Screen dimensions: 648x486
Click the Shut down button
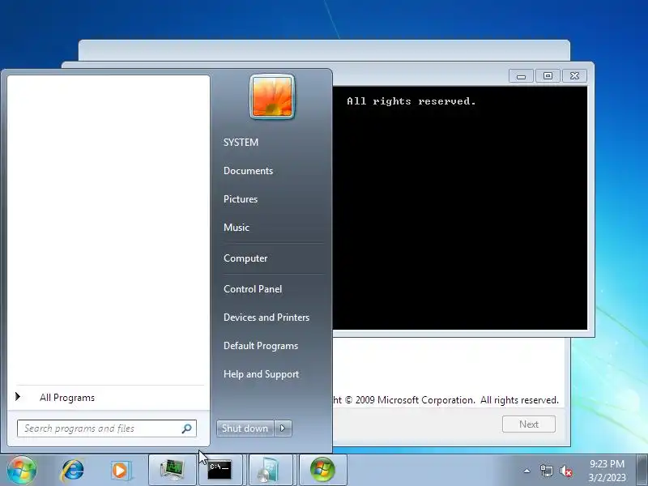(x=245, y=428)
